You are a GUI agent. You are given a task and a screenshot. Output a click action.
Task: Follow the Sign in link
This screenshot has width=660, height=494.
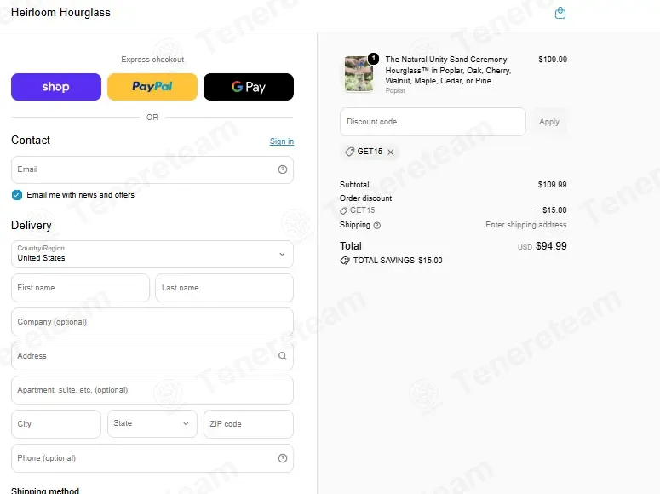coord(282,141)
